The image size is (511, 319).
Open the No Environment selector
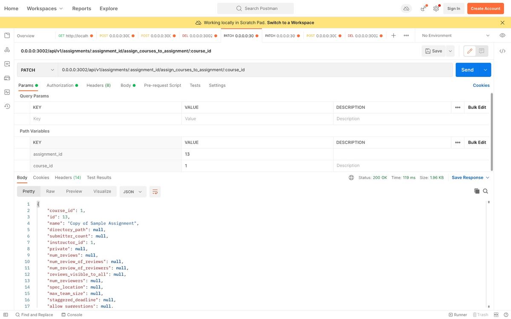[456, 36]
